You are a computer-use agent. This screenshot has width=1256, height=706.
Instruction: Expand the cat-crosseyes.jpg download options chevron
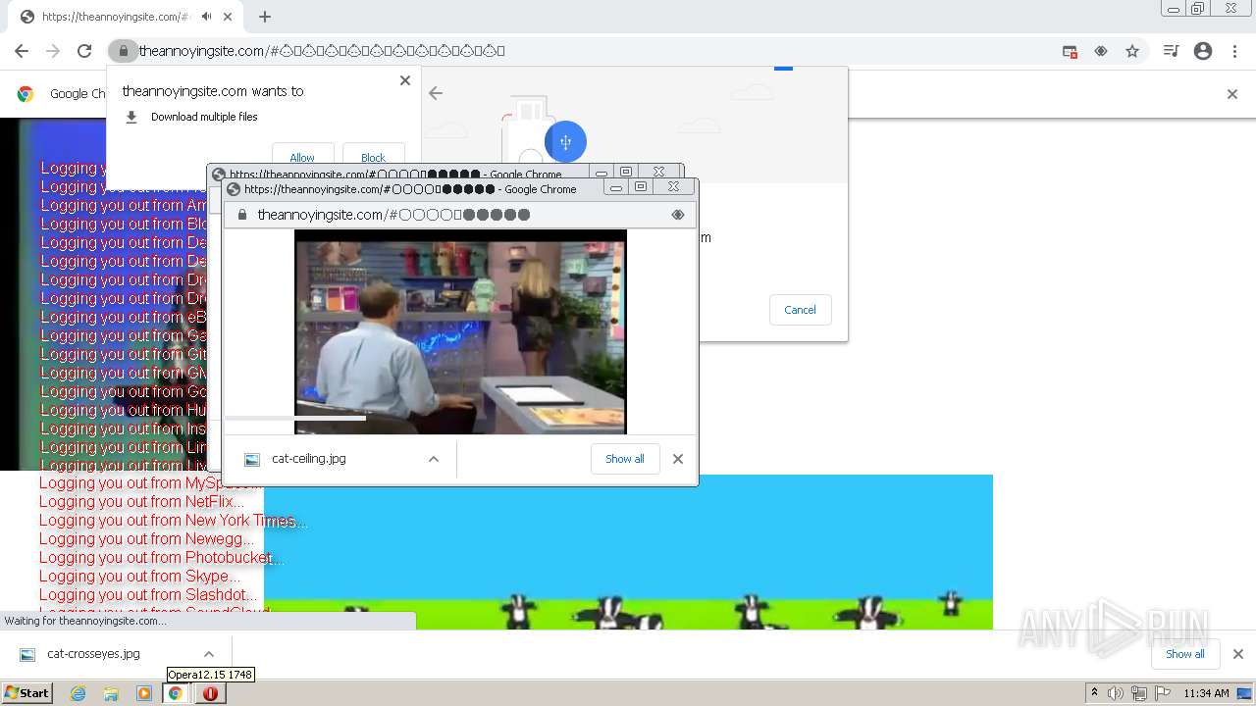click(x=208, y=654)
